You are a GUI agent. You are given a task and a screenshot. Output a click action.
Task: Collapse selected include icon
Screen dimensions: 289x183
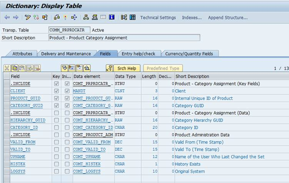coord(79,68)
